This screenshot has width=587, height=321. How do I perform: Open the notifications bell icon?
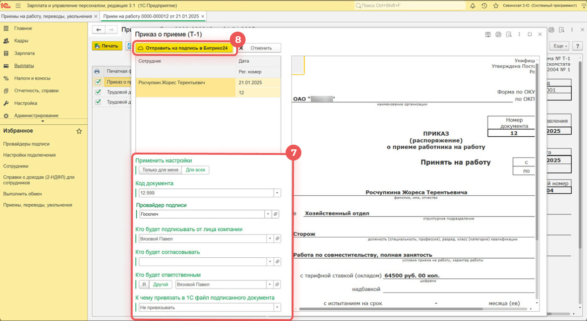(473, 6)
